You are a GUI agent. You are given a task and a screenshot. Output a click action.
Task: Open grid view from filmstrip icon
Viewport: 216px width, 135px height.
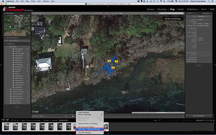[12, 120]
